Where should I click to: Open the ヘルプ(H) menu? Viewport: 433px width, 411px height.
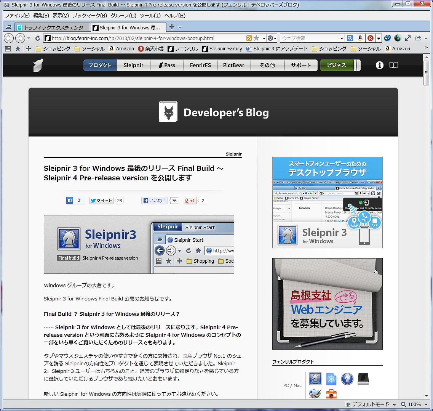click(175, 16)
